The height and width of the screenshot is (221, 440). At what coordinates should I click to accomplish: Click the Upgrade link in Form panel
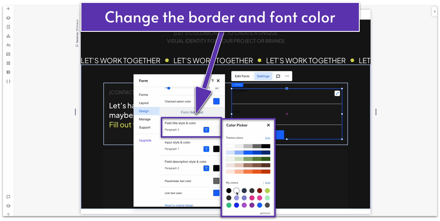coord(145,140)
